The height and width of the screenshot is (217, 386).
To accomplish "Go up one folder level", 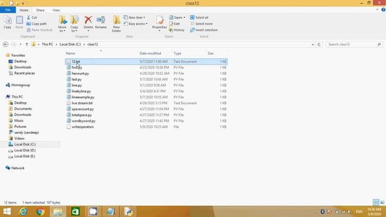I will tap(27, 44).
